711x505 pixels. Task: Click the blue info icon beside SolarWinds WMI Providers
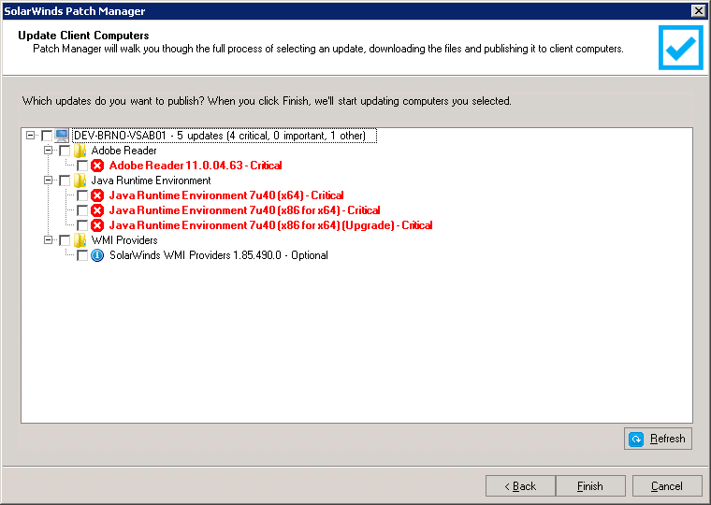[97, 255]
